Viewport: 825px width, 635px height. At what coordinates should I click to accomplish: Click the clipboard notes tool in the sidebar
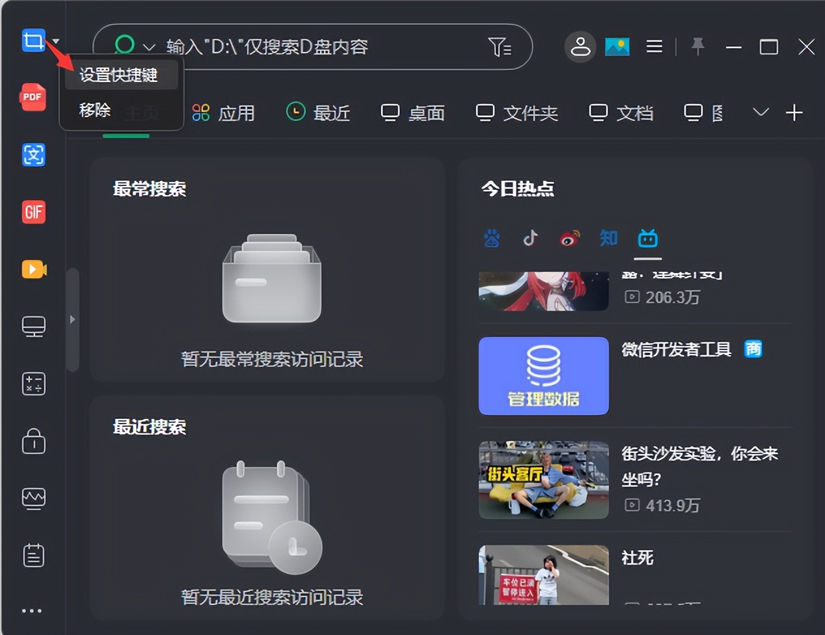tap(33, 555)
